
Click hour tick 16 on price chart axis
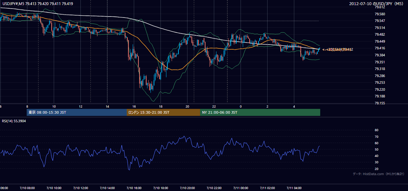[134, 107]
